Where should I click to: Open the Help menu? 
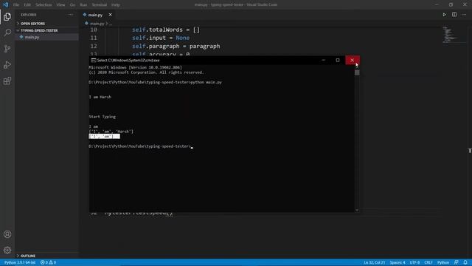pos(116,5)
